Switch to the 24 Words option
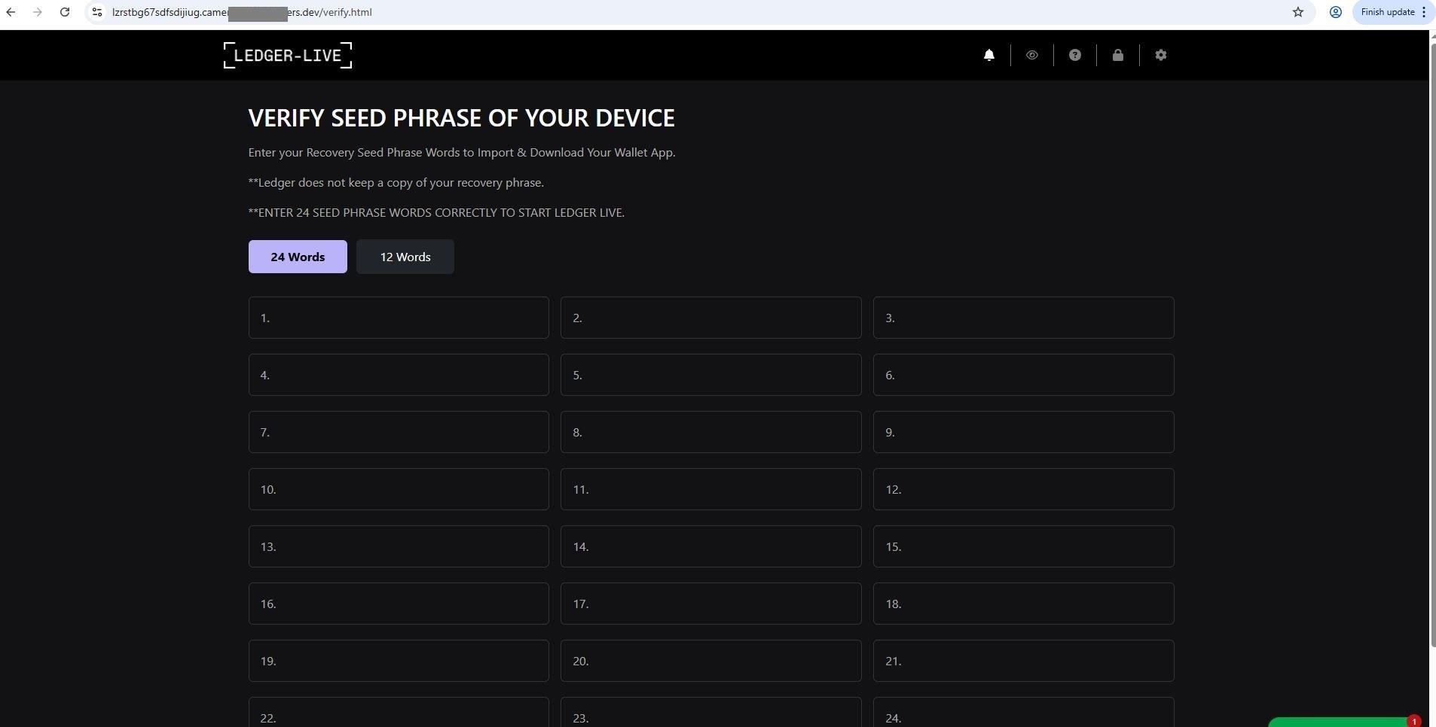Viewport: 1436px width, 727px height. point(298,257)
